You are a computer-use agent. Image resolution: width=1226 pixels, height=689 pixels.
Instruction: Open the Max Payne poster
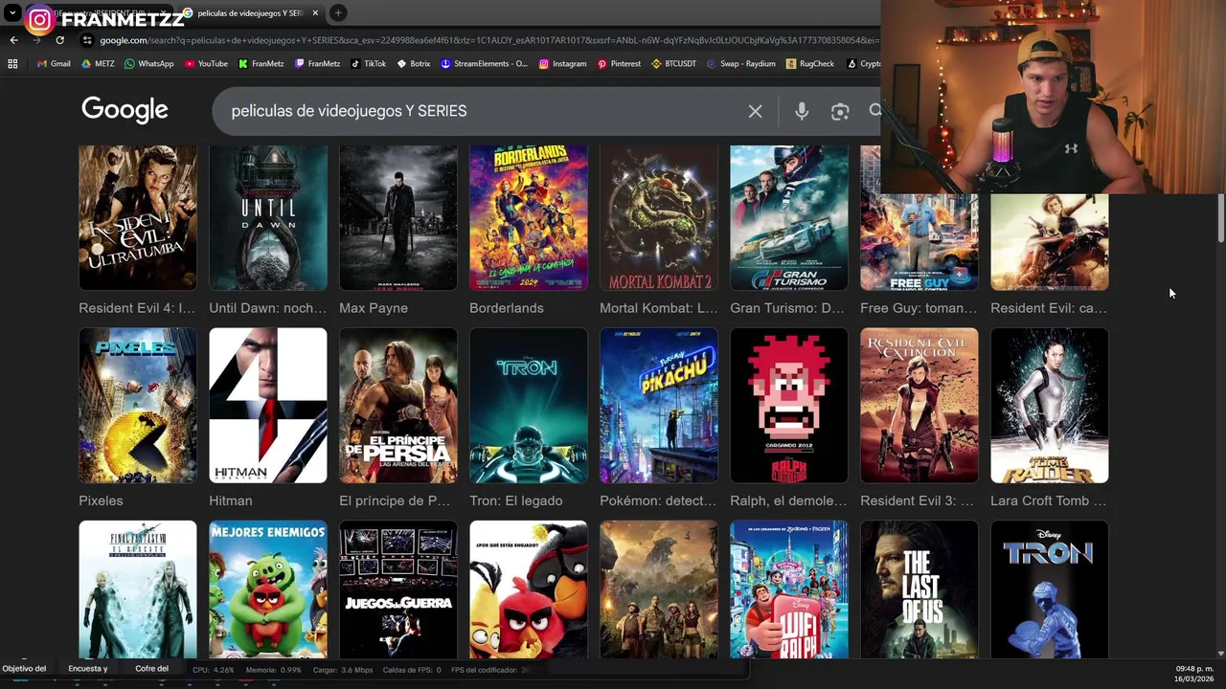point(398,217)
